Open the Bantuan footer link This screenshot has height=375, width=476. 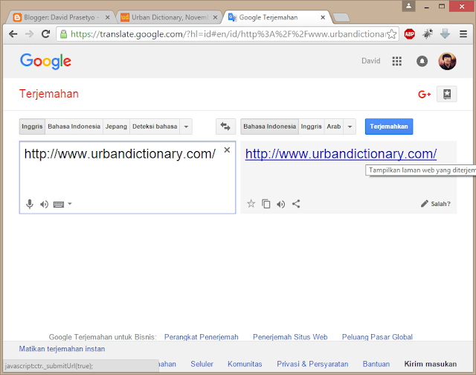(x=376, y=364)
